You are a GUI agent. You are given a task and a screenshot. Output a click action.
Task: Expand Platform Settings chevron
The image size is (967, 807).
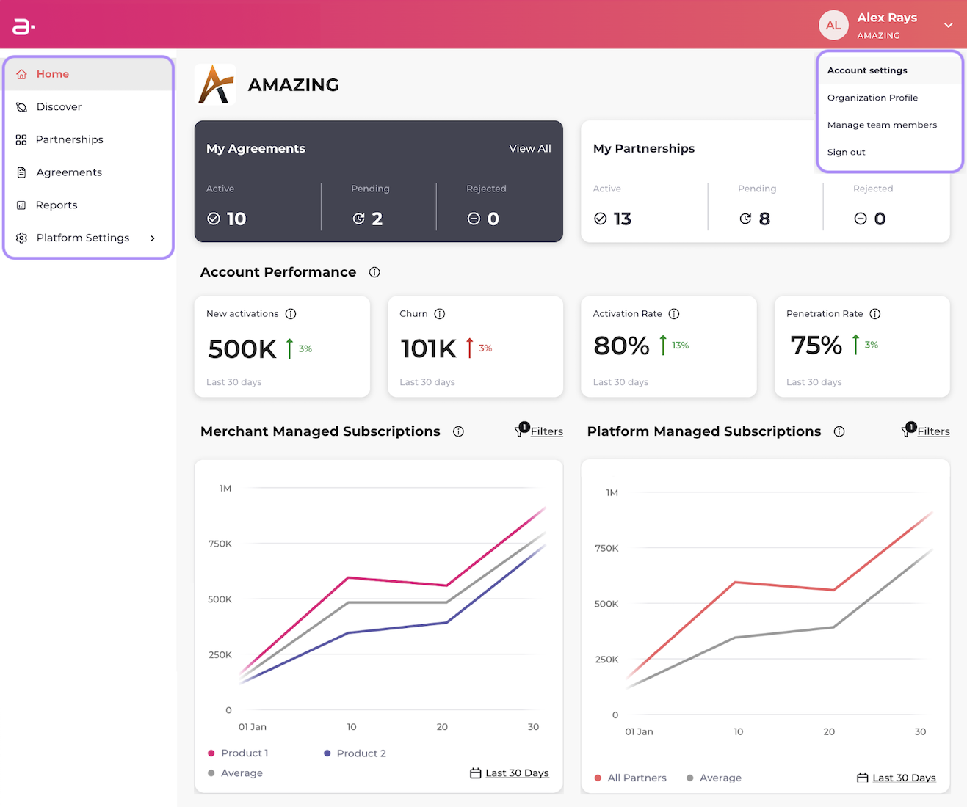pyautogui.click(x=153, y=238)
